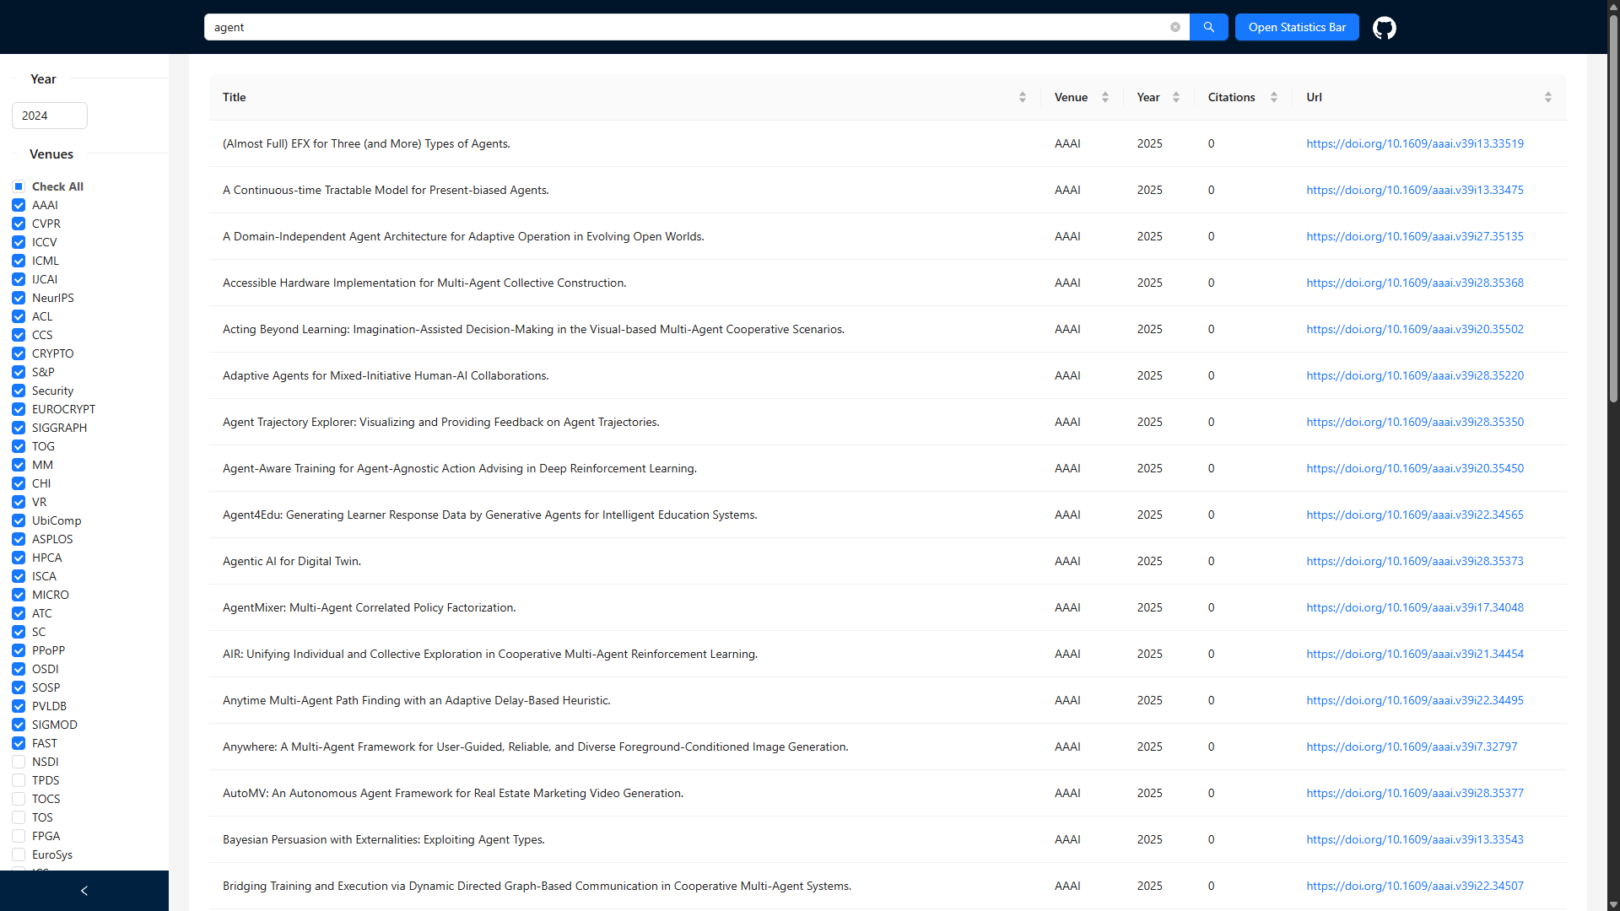1620x911 pixels.
Task: Open the GitHub repository icon
Action: coord(1384,28)
